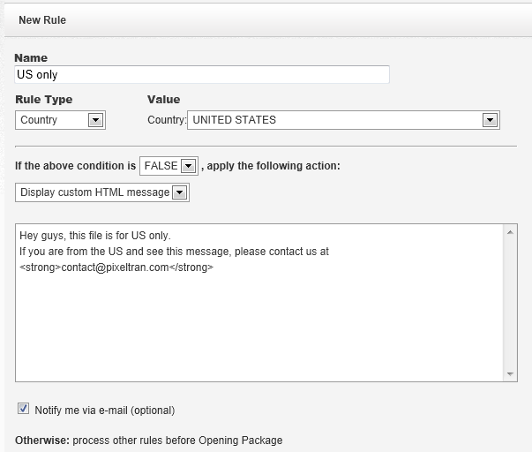The image size is (532, 452).
Task: Open the Country value dropdown showing UNITED STATES
Action: (343, 120)
